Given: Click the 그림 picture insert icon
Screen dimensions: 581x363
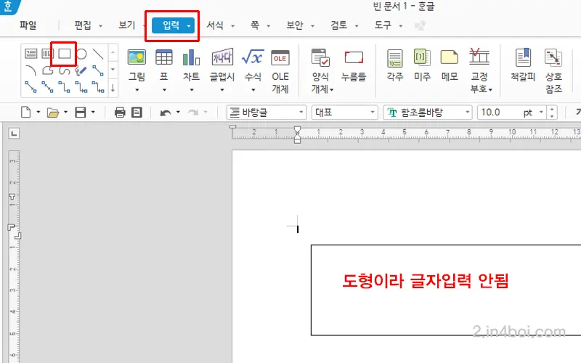Looking at the screenshot, I should [137, 57].
